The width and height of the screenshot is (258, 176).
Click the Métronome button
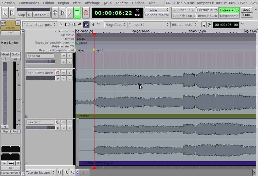[229, 16]
